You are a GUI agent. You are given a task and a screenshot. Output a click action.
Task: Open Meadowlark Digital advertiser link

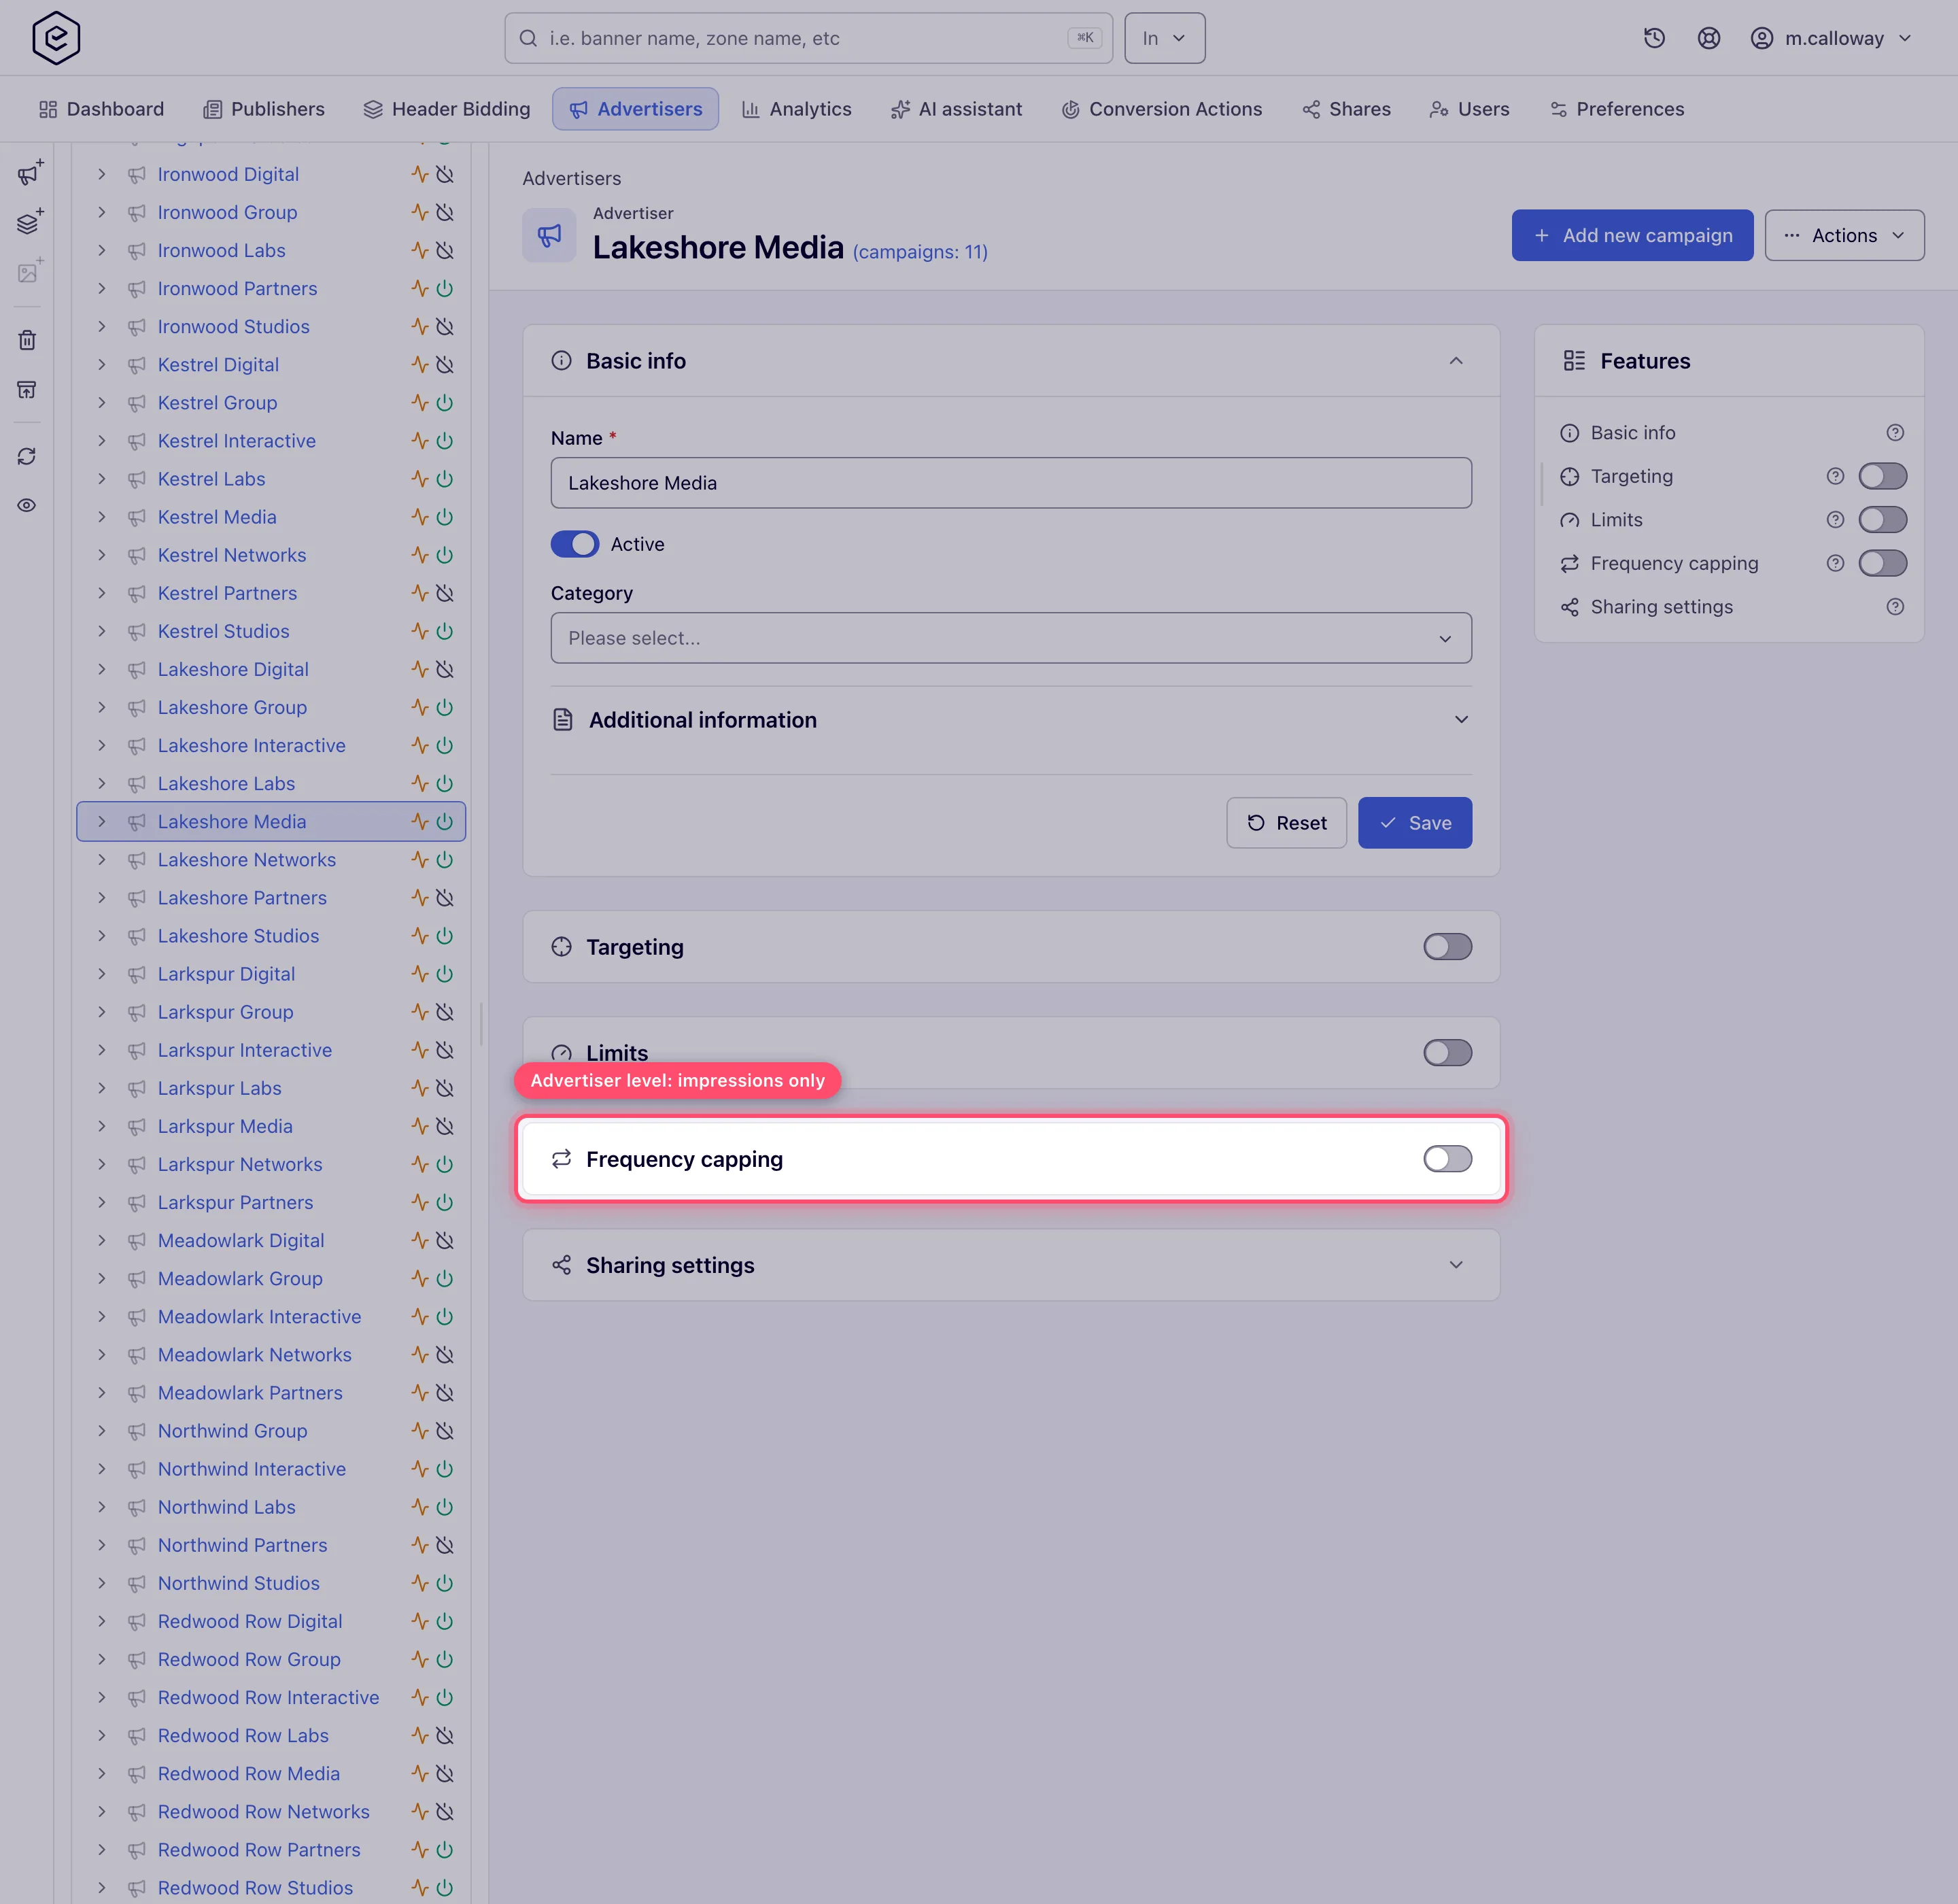click(x=241, y=1240)
